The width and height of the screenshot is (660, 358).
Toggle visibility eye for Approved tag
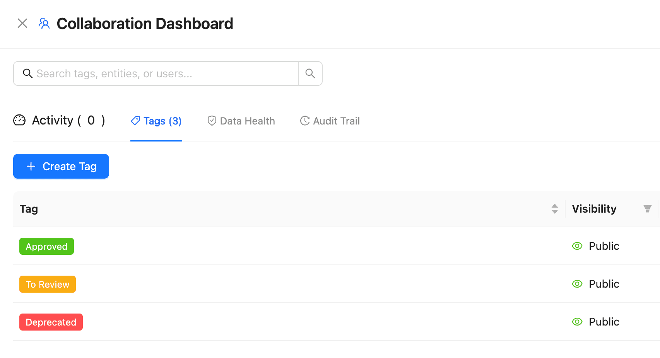pos(577,246)
